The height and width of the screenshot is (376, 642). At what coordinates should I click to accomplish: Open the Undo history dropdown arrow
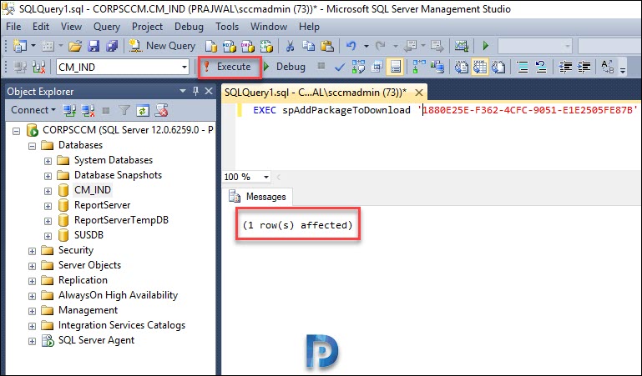tap(366, 46)
